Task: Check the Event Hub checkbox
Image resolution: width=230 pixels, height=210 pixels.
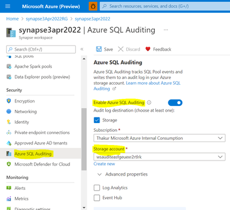Action: coord(97,198)
